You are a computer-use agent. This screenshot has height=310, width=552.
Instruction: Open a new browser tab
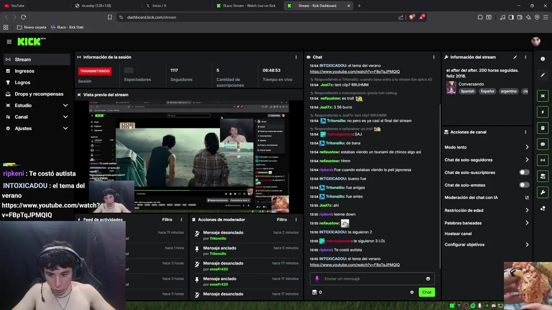[x=359, y=6]
